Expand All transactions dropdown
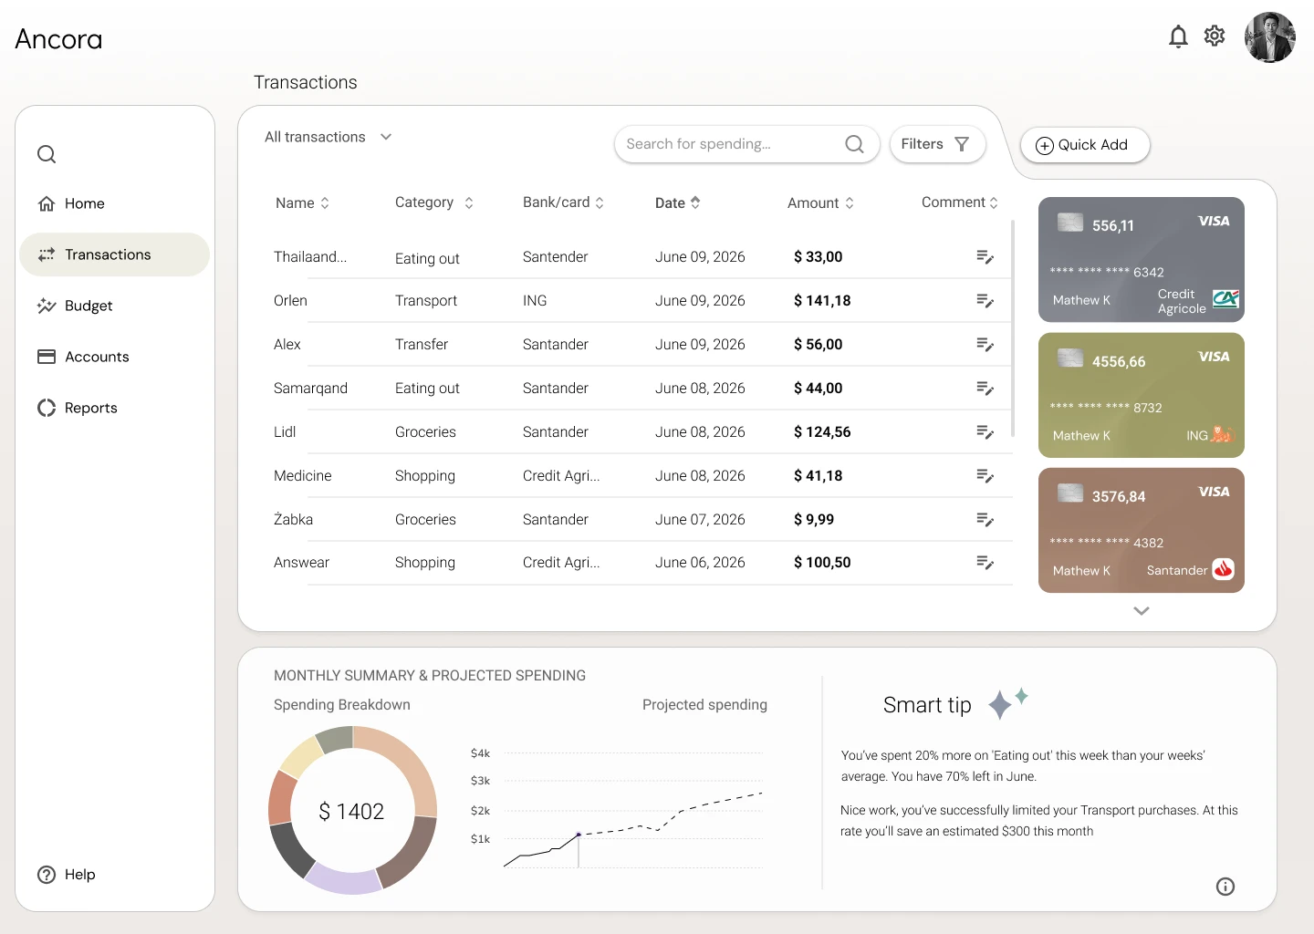This screenshot has width=1314, height=934. coord(328,137)
